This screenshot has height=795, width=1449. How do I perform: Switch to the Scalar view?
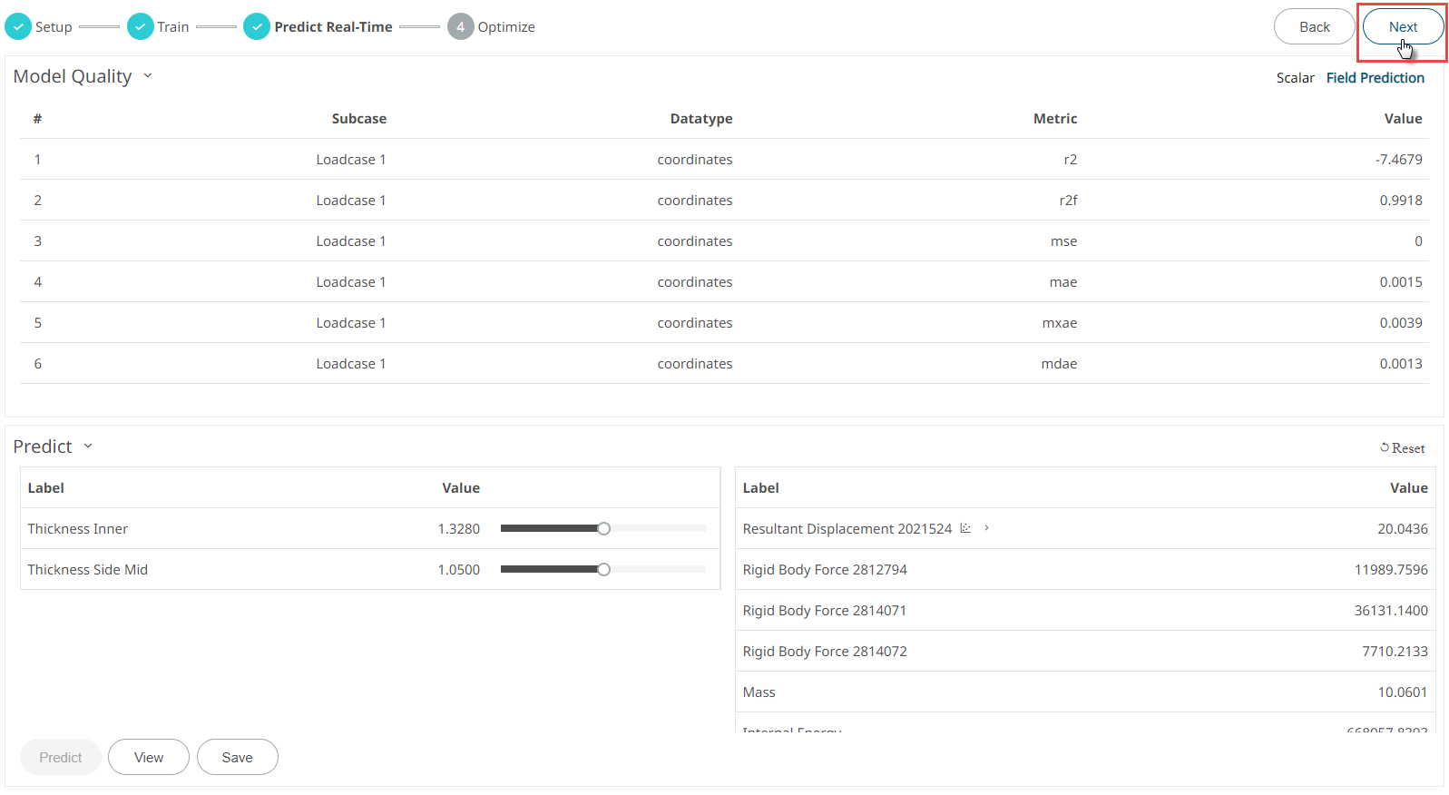tap(1295, 78)
